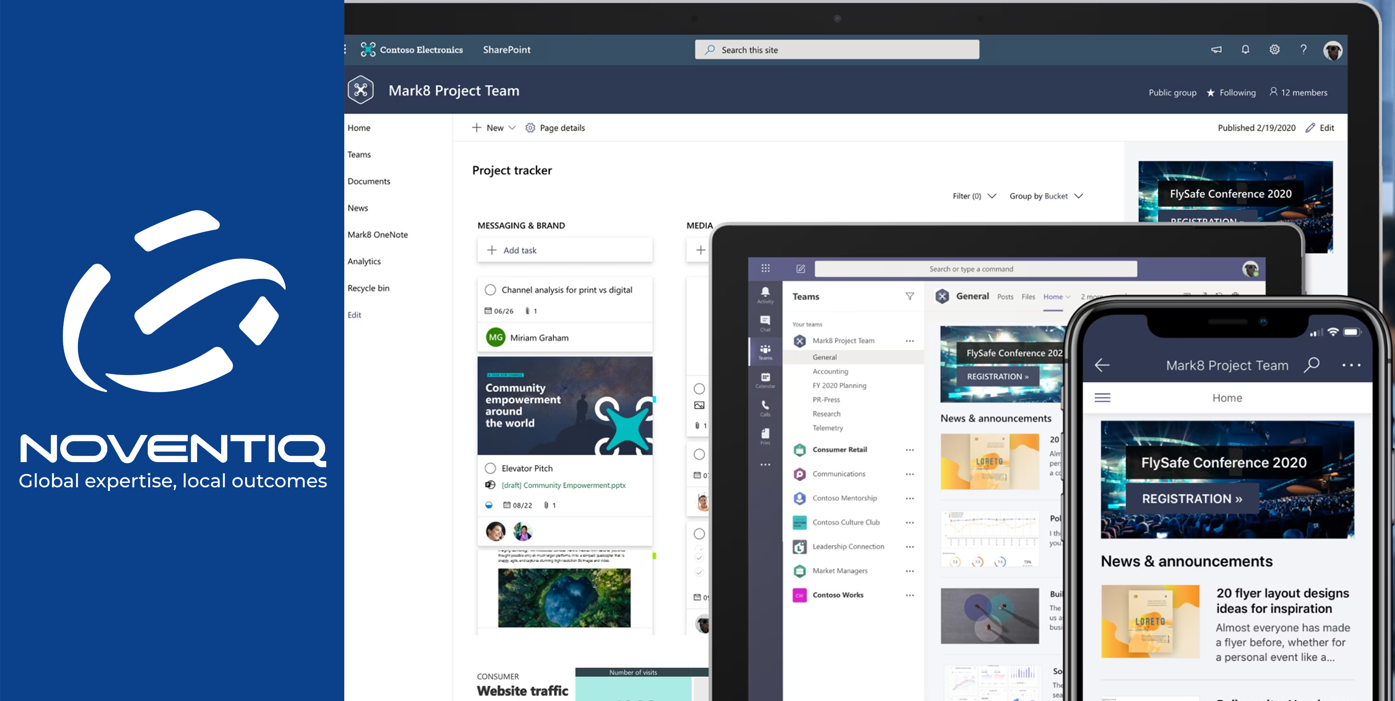Select the FY 2020 Planning channel

tap(839, 386)
